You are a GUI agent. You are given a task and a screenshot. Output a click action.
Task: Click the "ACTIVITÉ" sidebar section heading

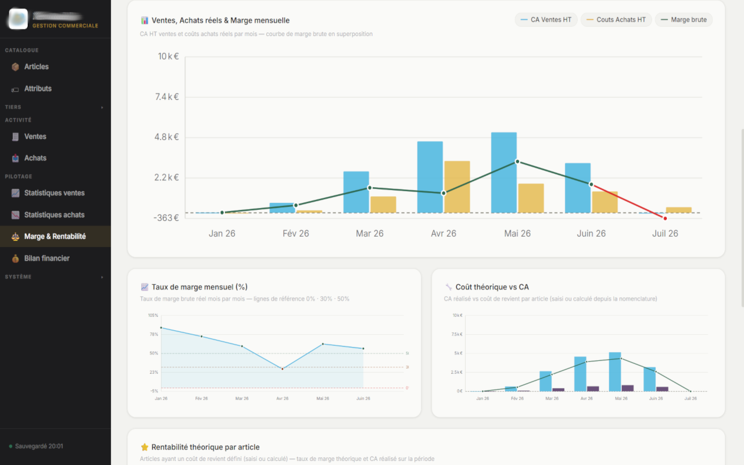pyautogui.click(x=19, y=120)
